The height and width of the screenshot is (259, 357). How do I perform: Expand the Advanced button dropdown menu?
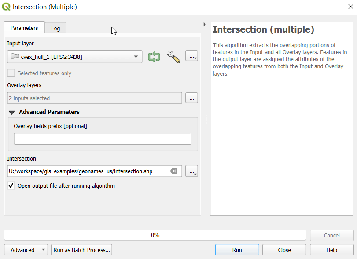coord(43,250)
